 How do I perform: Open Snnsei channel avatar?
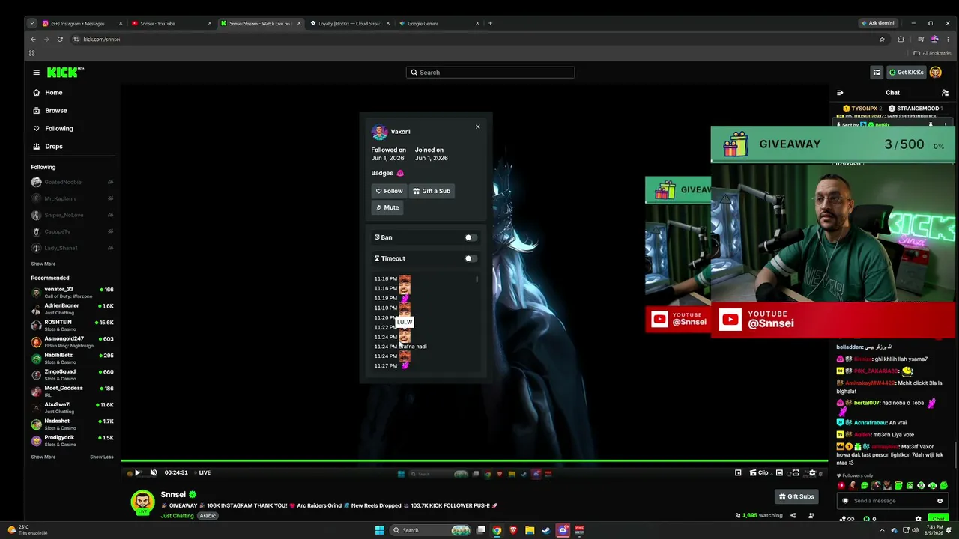click(143, 502)
